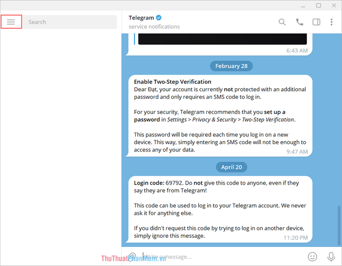
Task: Click the blacked-out quoted message block
Action: (x=222, y=39)
